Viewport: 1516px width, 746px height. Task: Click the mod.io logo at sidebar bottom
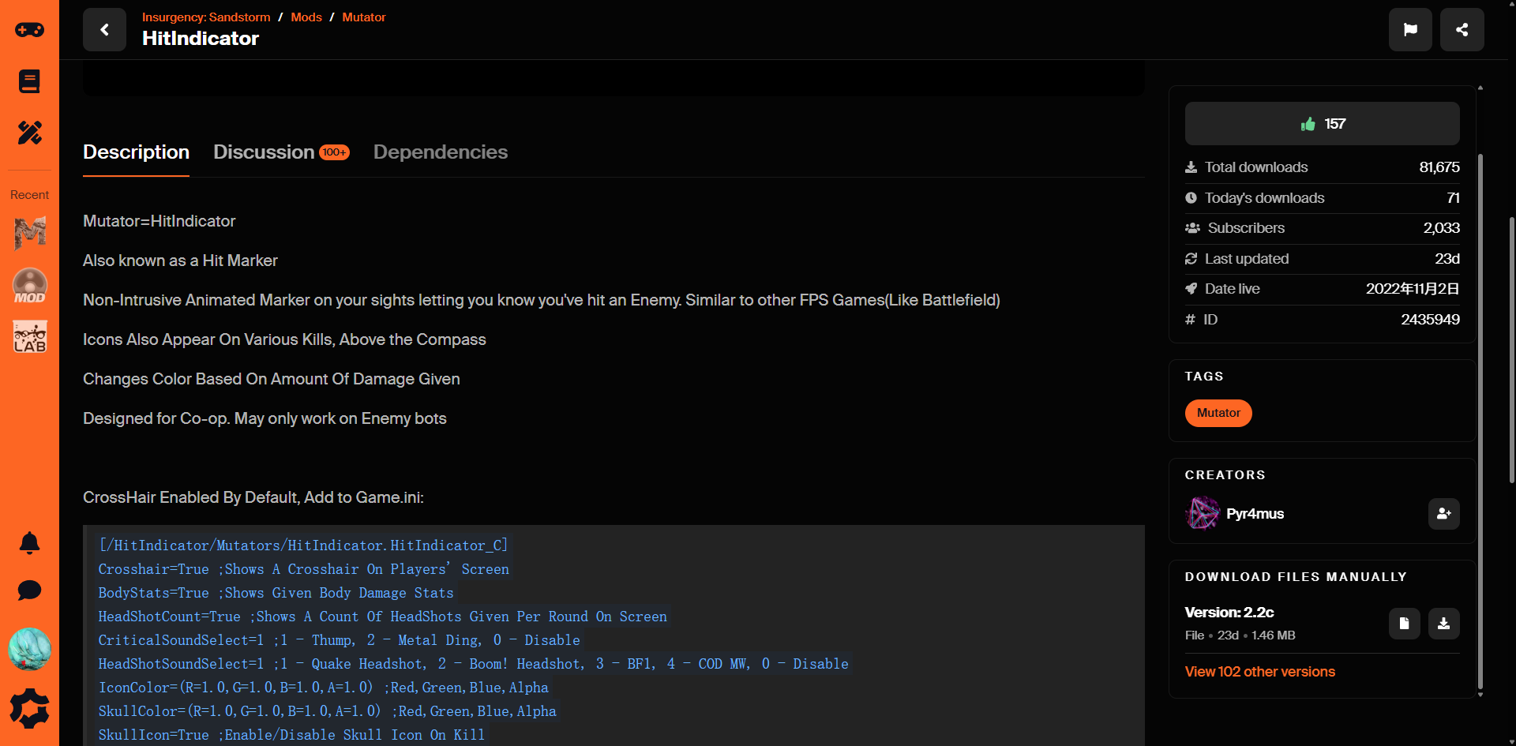(x=29, y=709)
